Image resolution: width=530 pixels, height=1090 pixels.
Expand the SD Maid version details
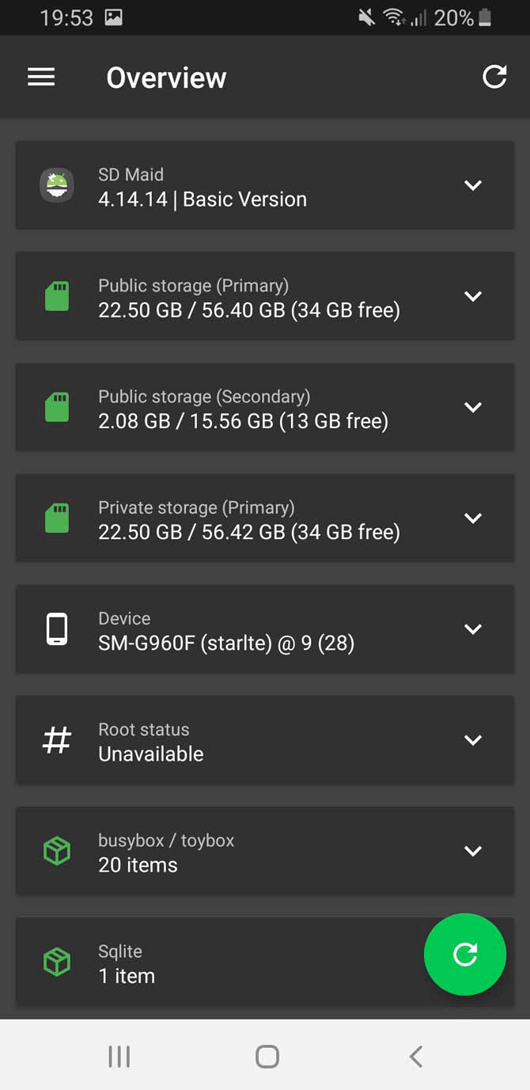click(x=473, y=185)
